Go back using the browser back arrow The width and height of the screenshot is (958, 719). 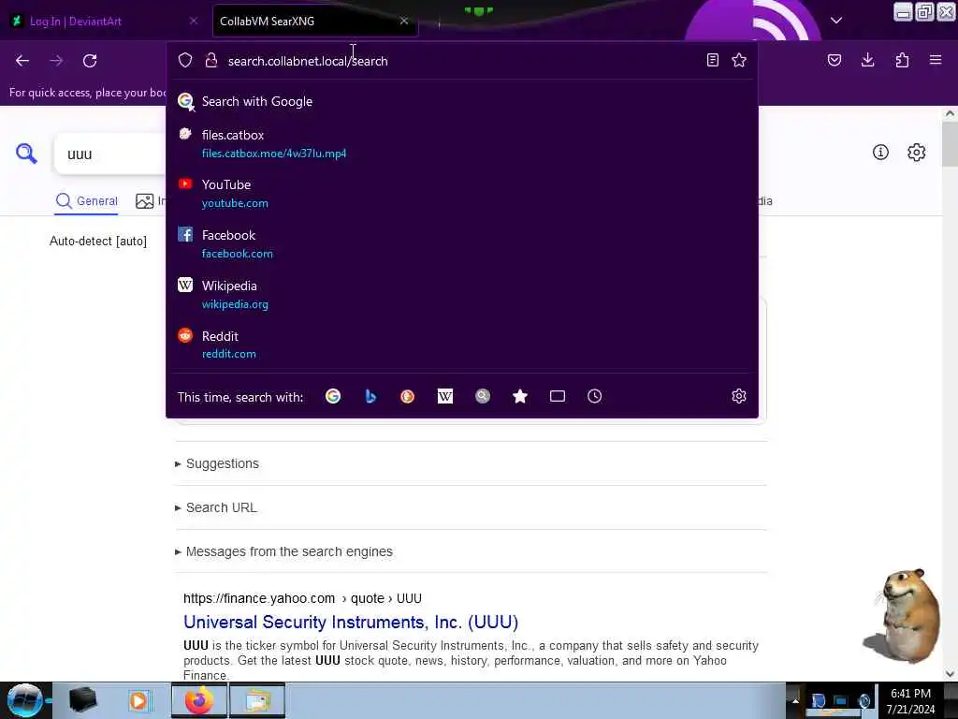[22, 61]
